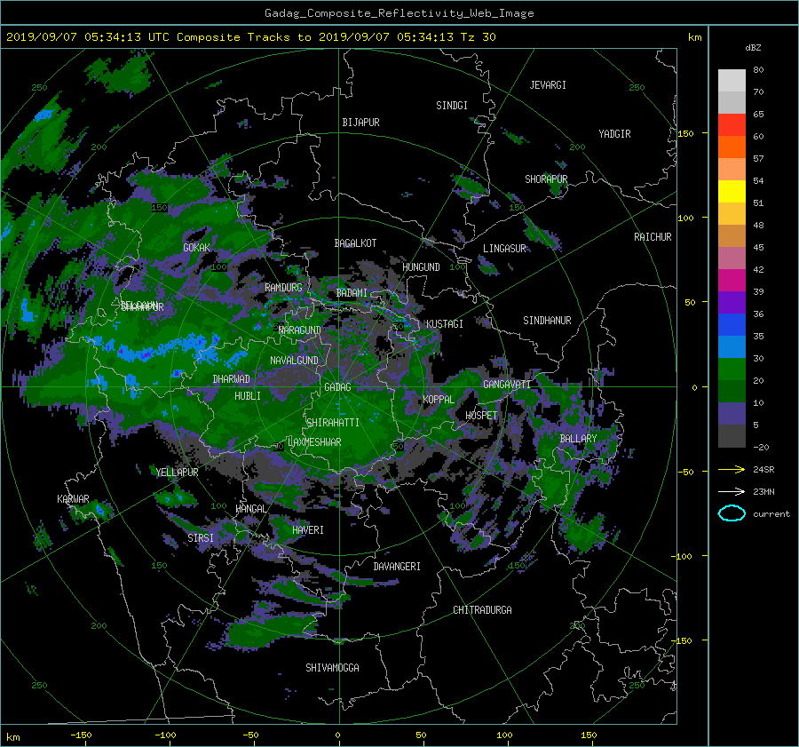Click the 150 tick on right axis

click(x=685, y=133)
